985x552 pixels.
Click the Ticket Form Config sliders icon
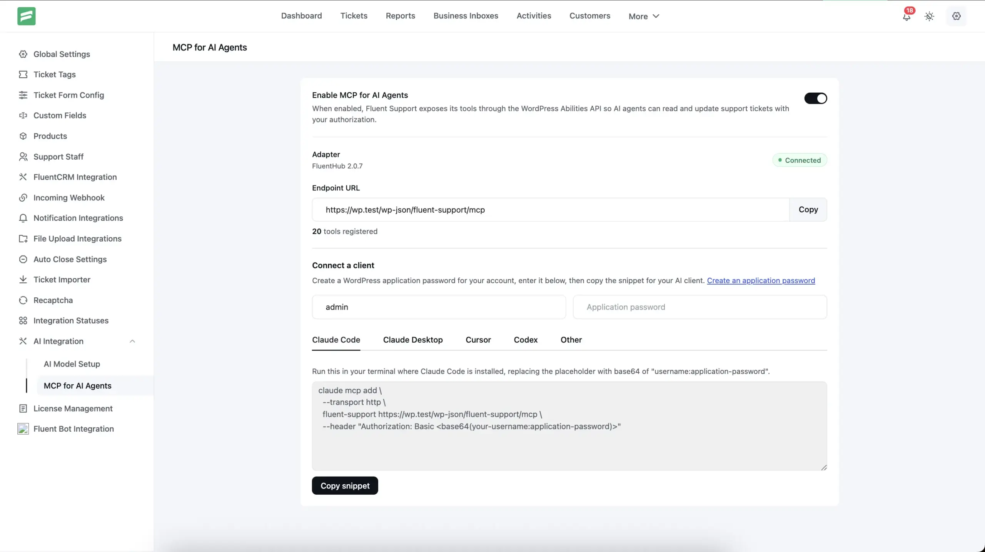[23, 95]
